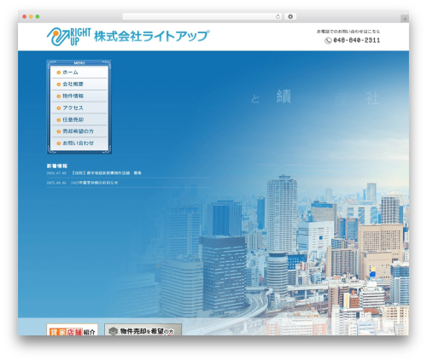Click the 新着情報 heading
The height and width of the screenshot is (361, 427).
(57, 166)
